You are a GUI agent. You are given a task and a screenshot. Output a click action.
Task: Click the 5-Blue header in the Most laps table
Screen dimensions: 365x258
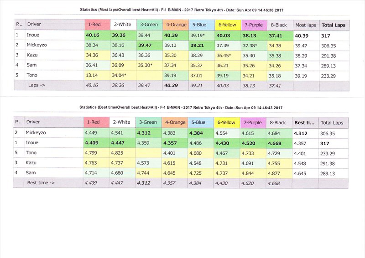201,25
